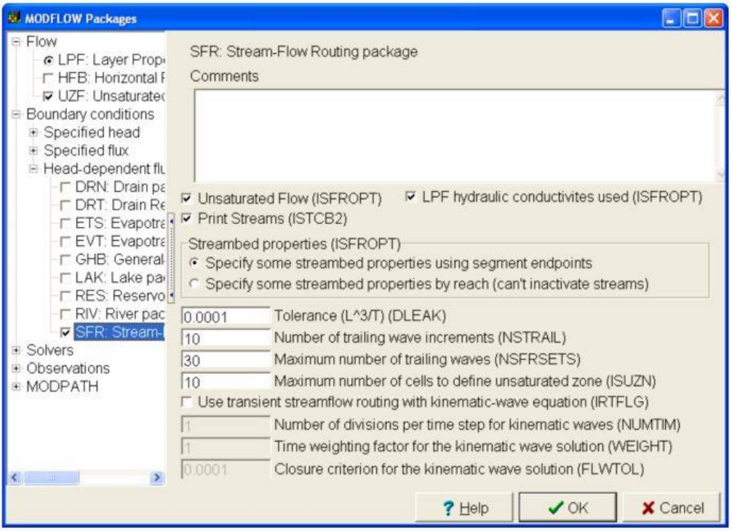This screenshot has height=531, width=732.
Task: Select streambed properties using segment endpoints
Action: [195, 263]
